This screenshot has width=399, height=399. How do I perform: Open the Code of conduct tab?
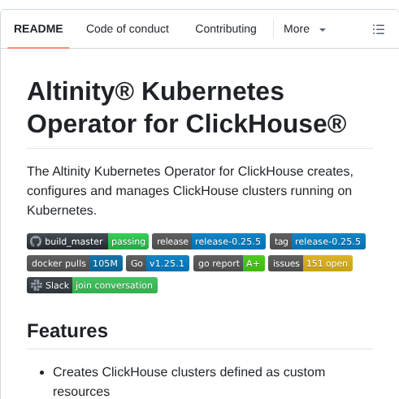(128, 29)
